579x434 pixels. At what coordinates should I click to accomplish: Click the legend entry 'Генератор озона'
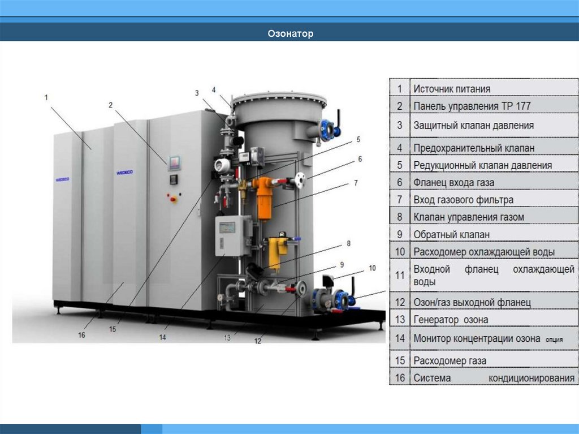pos(451,319)
